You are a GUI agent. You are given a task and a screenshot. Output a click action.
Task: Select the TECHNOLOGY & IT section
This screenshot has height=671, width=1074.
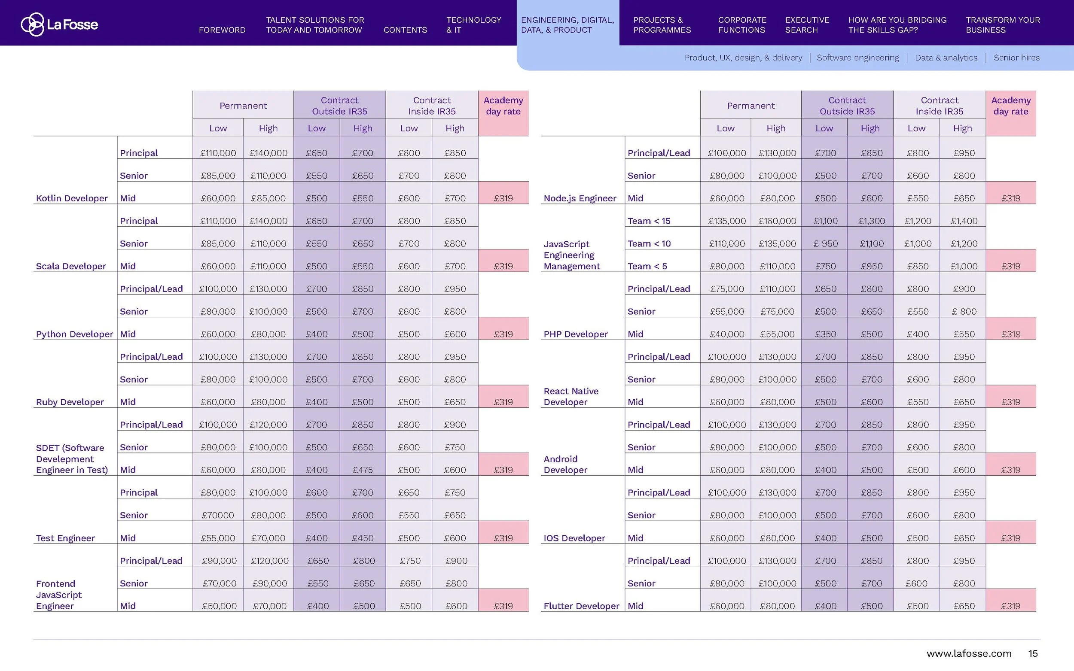coord(473,25)
